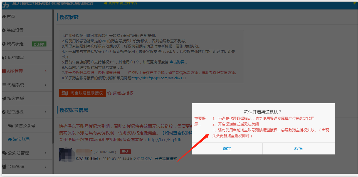Click the 点击购买 link
The width and height of the screenshot is (358, 177).
tap(177, 62)
